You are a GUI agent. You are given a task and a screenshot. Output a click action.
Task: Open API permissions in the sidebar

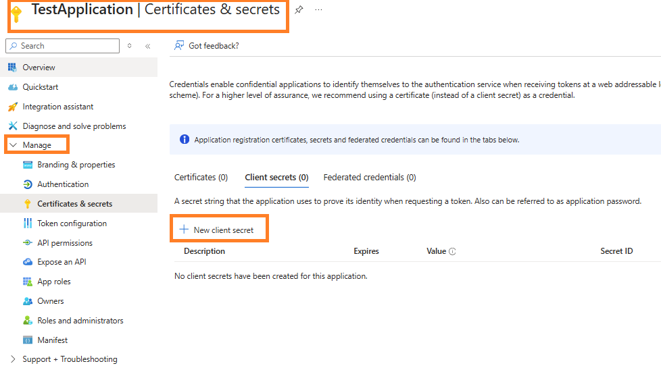tap(65, 243)
